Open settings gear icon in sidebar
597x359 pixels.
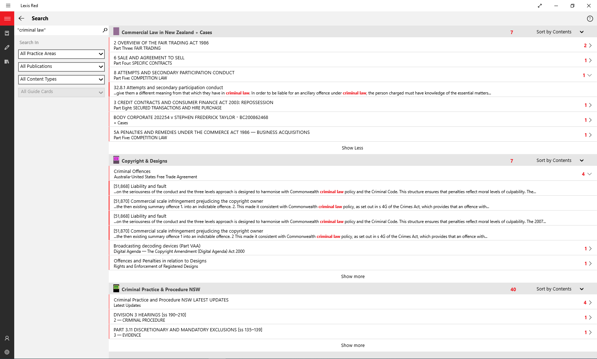pyautogui.click(x=7, y=352)
